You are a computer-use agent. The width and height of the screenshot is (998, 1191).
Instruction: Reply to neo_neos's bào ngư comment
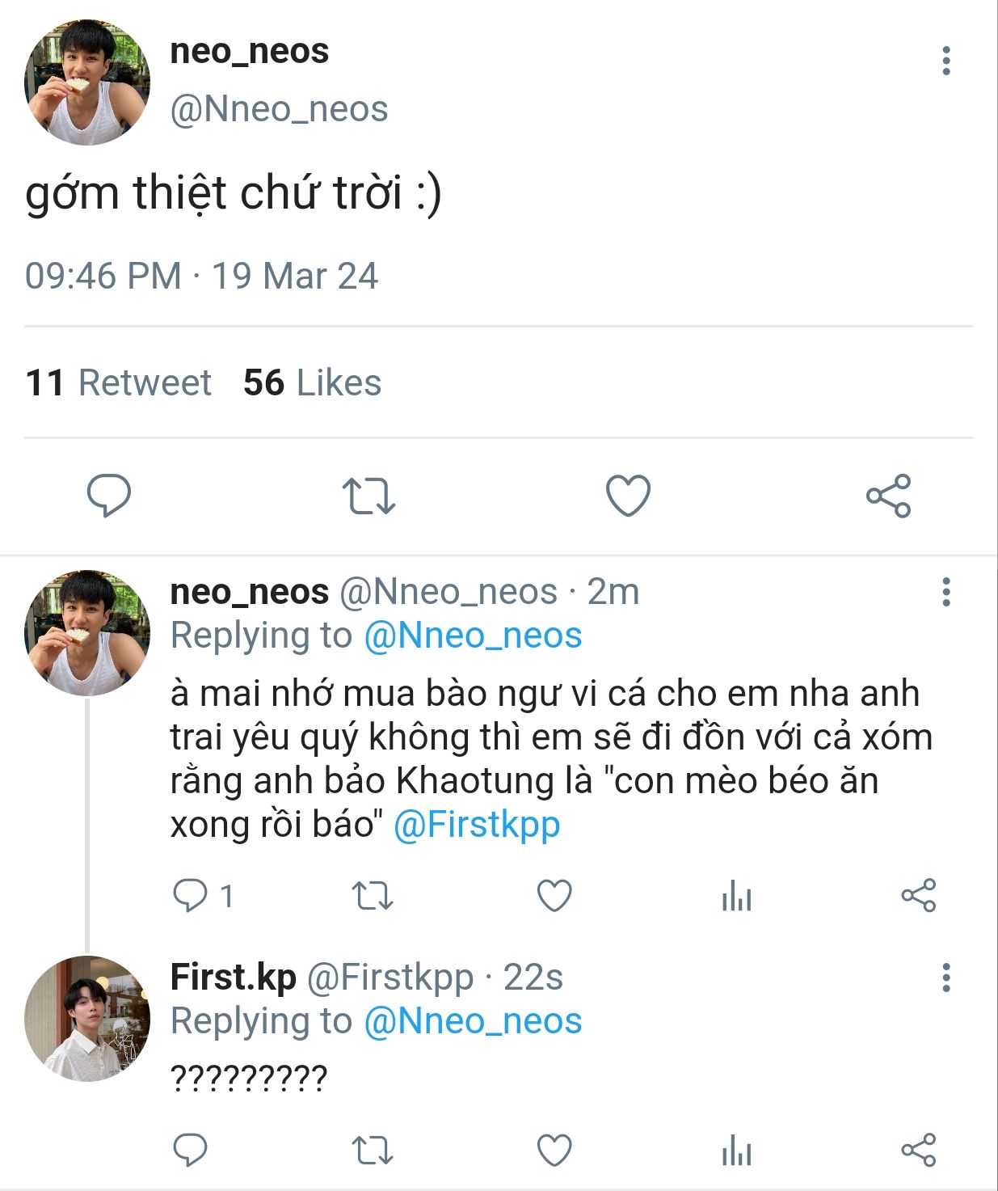coord(191,896)
